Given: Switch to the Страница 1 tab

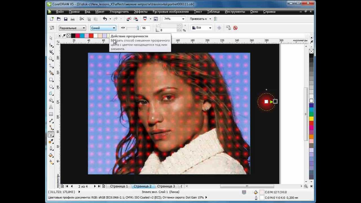Looking at the screenshot, I should [x=119, y=186].
